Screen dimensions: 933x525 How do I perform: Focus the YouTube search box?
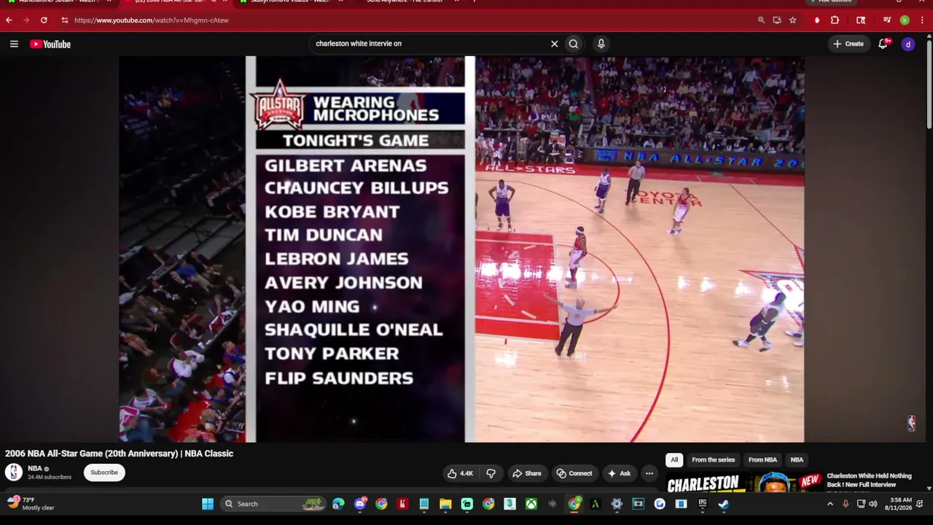pos(430,44)
